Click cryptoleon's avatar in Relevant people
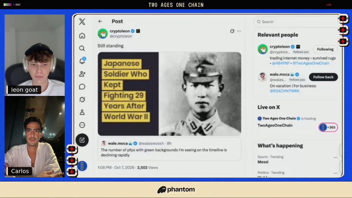 (x=263, y=49)
